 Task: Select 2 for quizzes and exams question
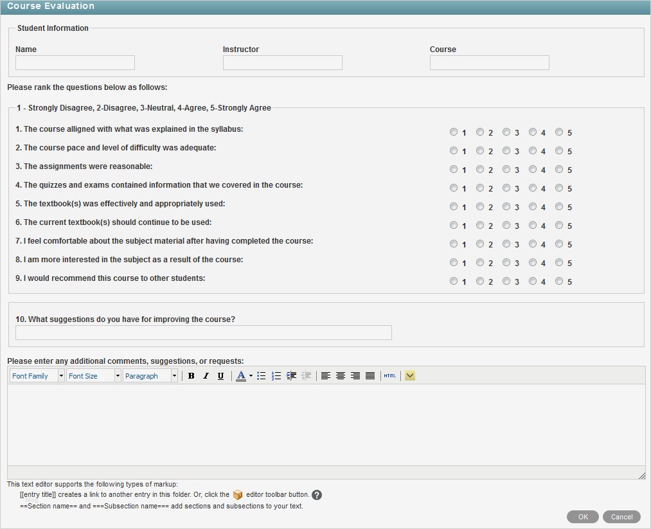tap(480, 188)
